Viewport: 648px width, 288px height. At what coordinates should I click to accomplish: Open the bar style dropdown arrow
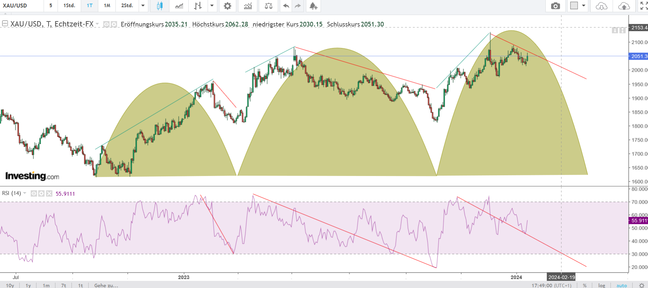[212, 6]
